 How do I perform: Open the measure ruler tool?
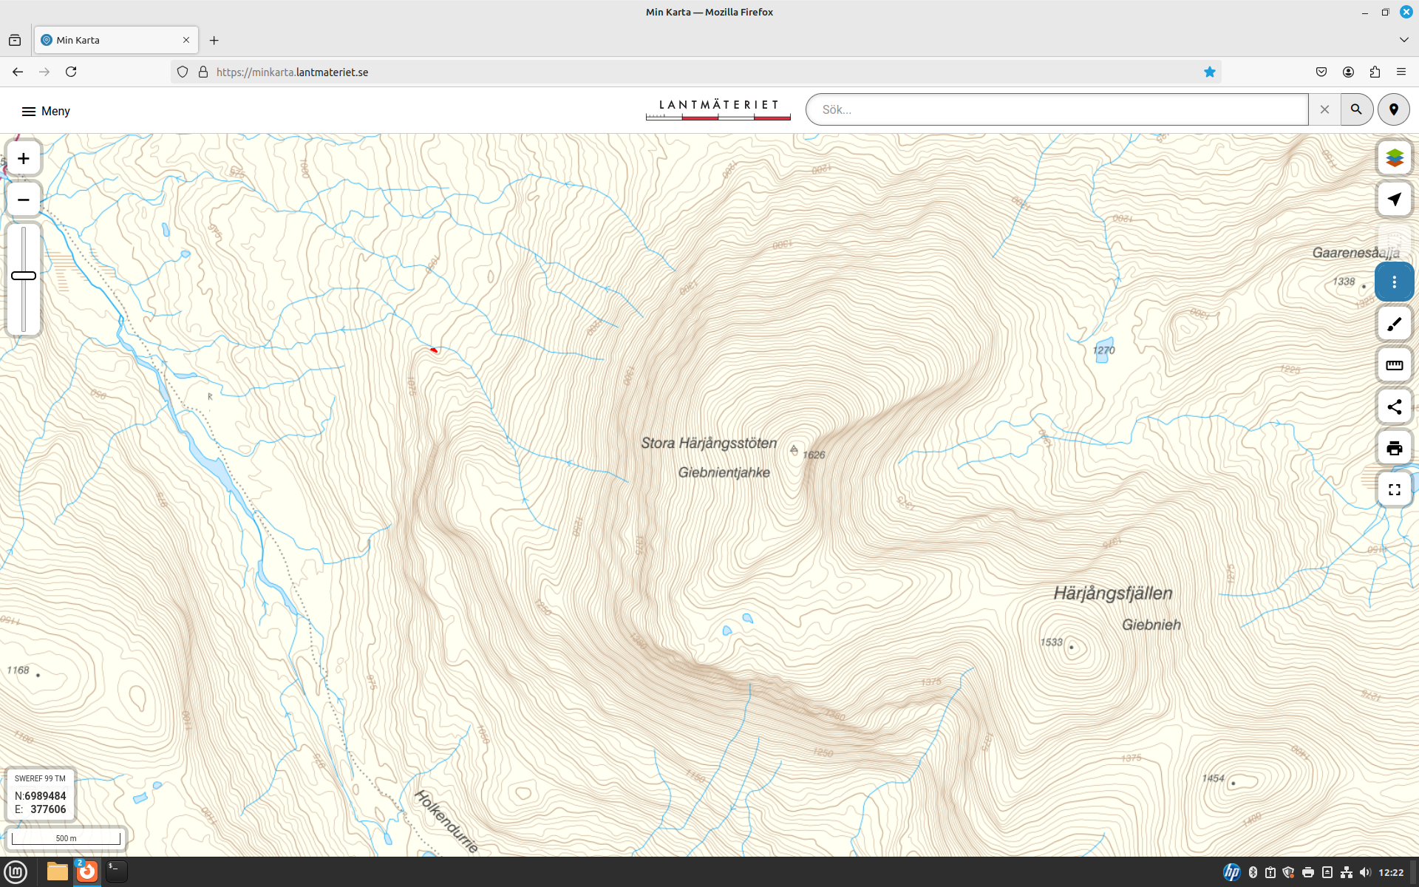click(x=1394, y=365)
